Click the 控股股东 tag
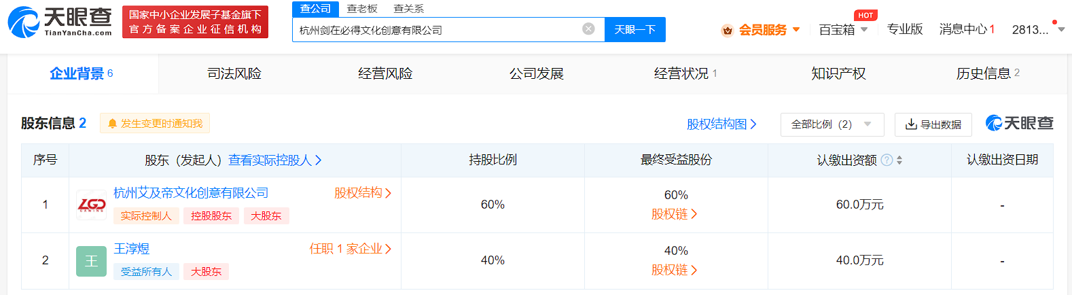This screenshot has width=1072, height=295. click(x=211, y=215)
